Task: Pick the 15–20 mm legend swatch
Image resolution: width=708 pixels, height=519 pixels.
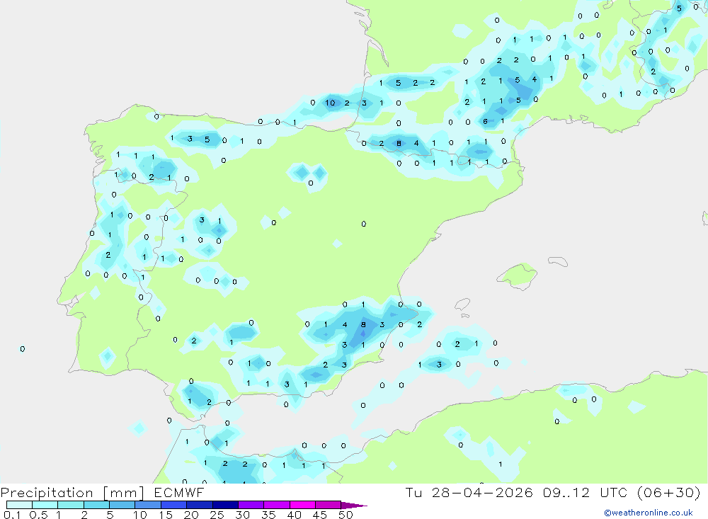Action: coord(174,505)
